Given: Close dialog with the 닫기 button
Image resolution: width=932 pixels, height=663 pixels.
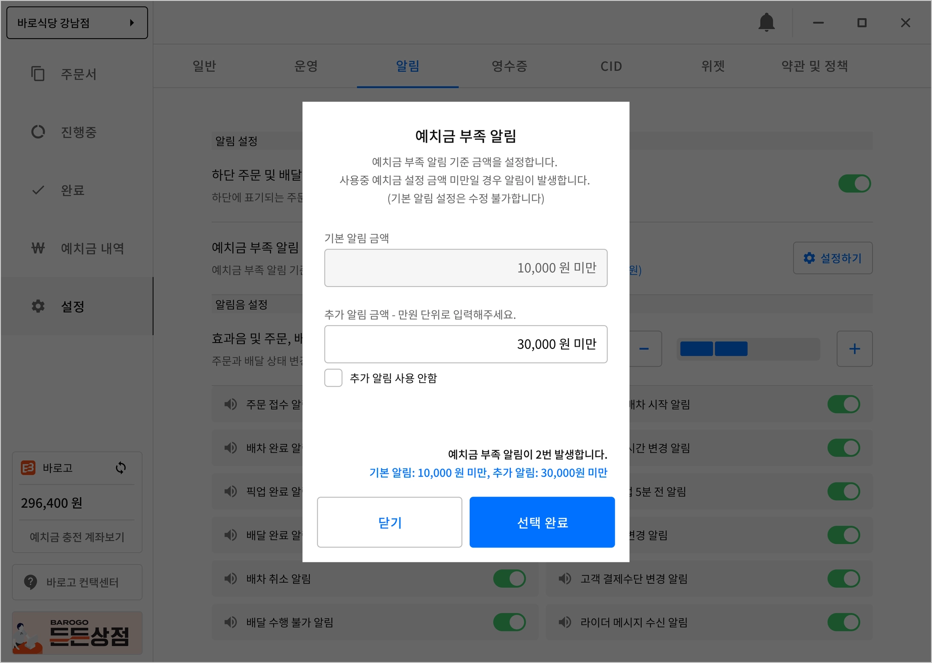Looking at the screenshot, I should [390, 522].
